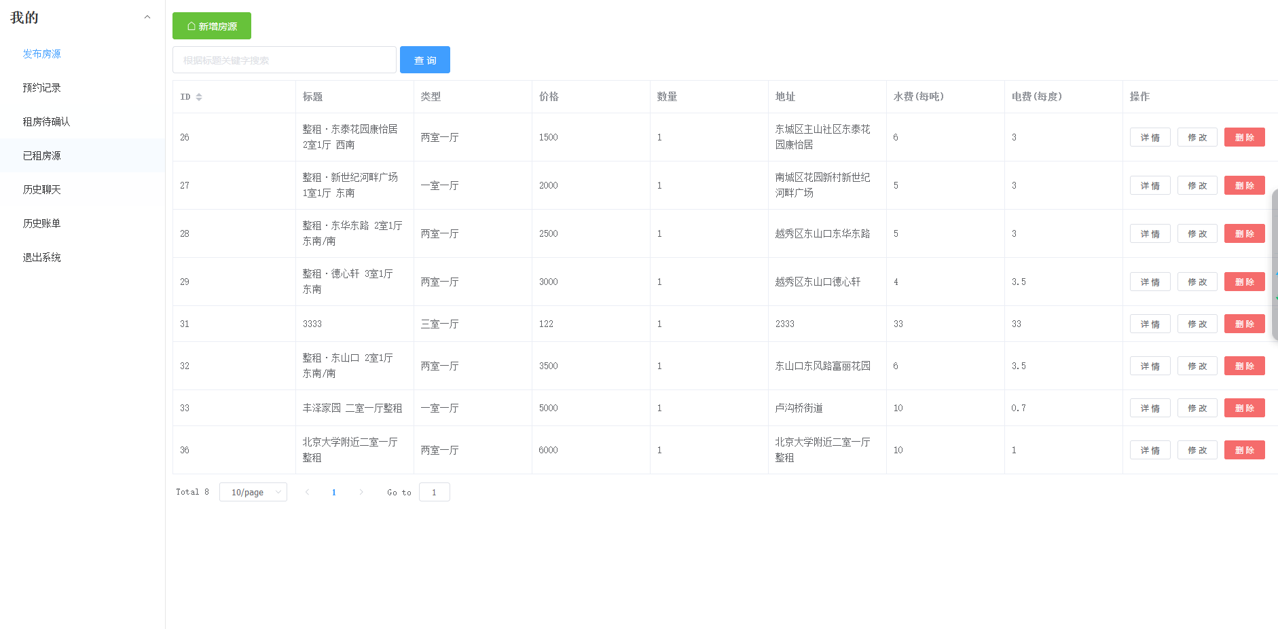This screenshot has height=629, width=1278.
Task: Click 修改 for listing ID 27
Action: tap(1197, 185)
